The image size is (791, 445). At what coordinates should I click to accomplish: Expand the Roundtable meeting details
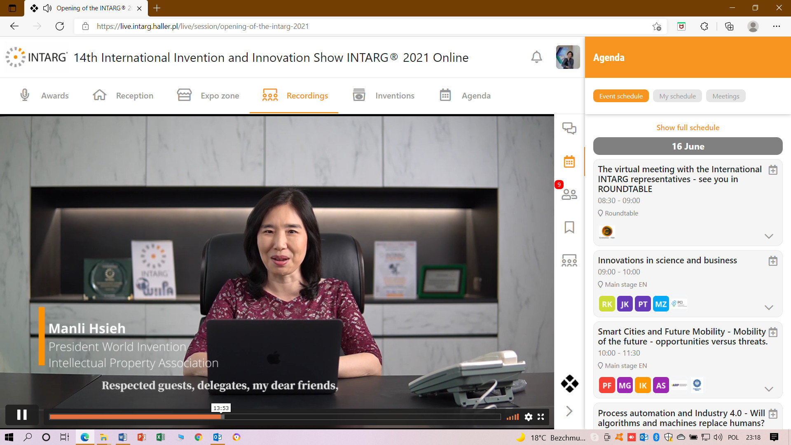pyautogui.click(x=769, y=236)
